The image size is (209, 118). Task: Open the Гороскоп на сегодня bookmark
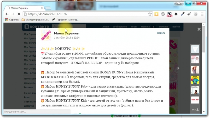pos(66,20)
